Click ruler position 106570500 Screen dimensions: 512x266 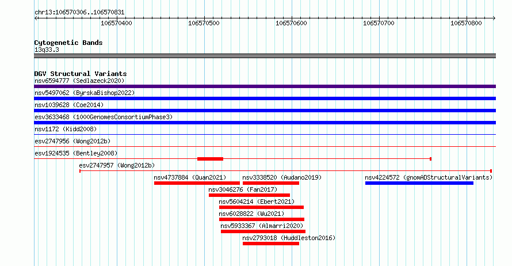[204, 23]
